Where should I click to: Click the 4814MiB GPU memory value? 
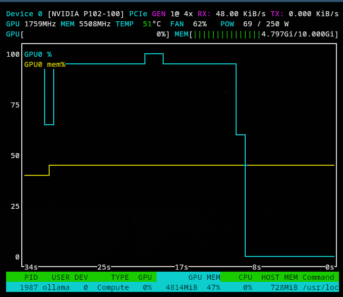[x=181, y=287]
